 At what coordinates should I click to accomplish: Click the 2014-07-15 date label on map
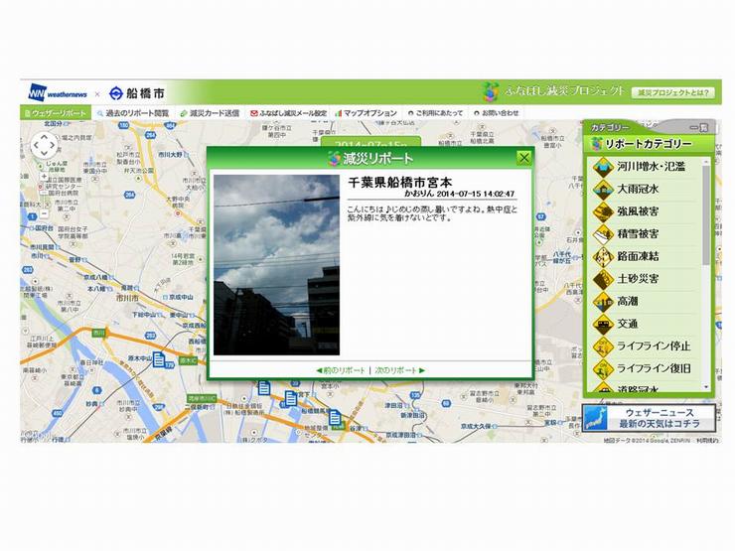coord(370,142)
